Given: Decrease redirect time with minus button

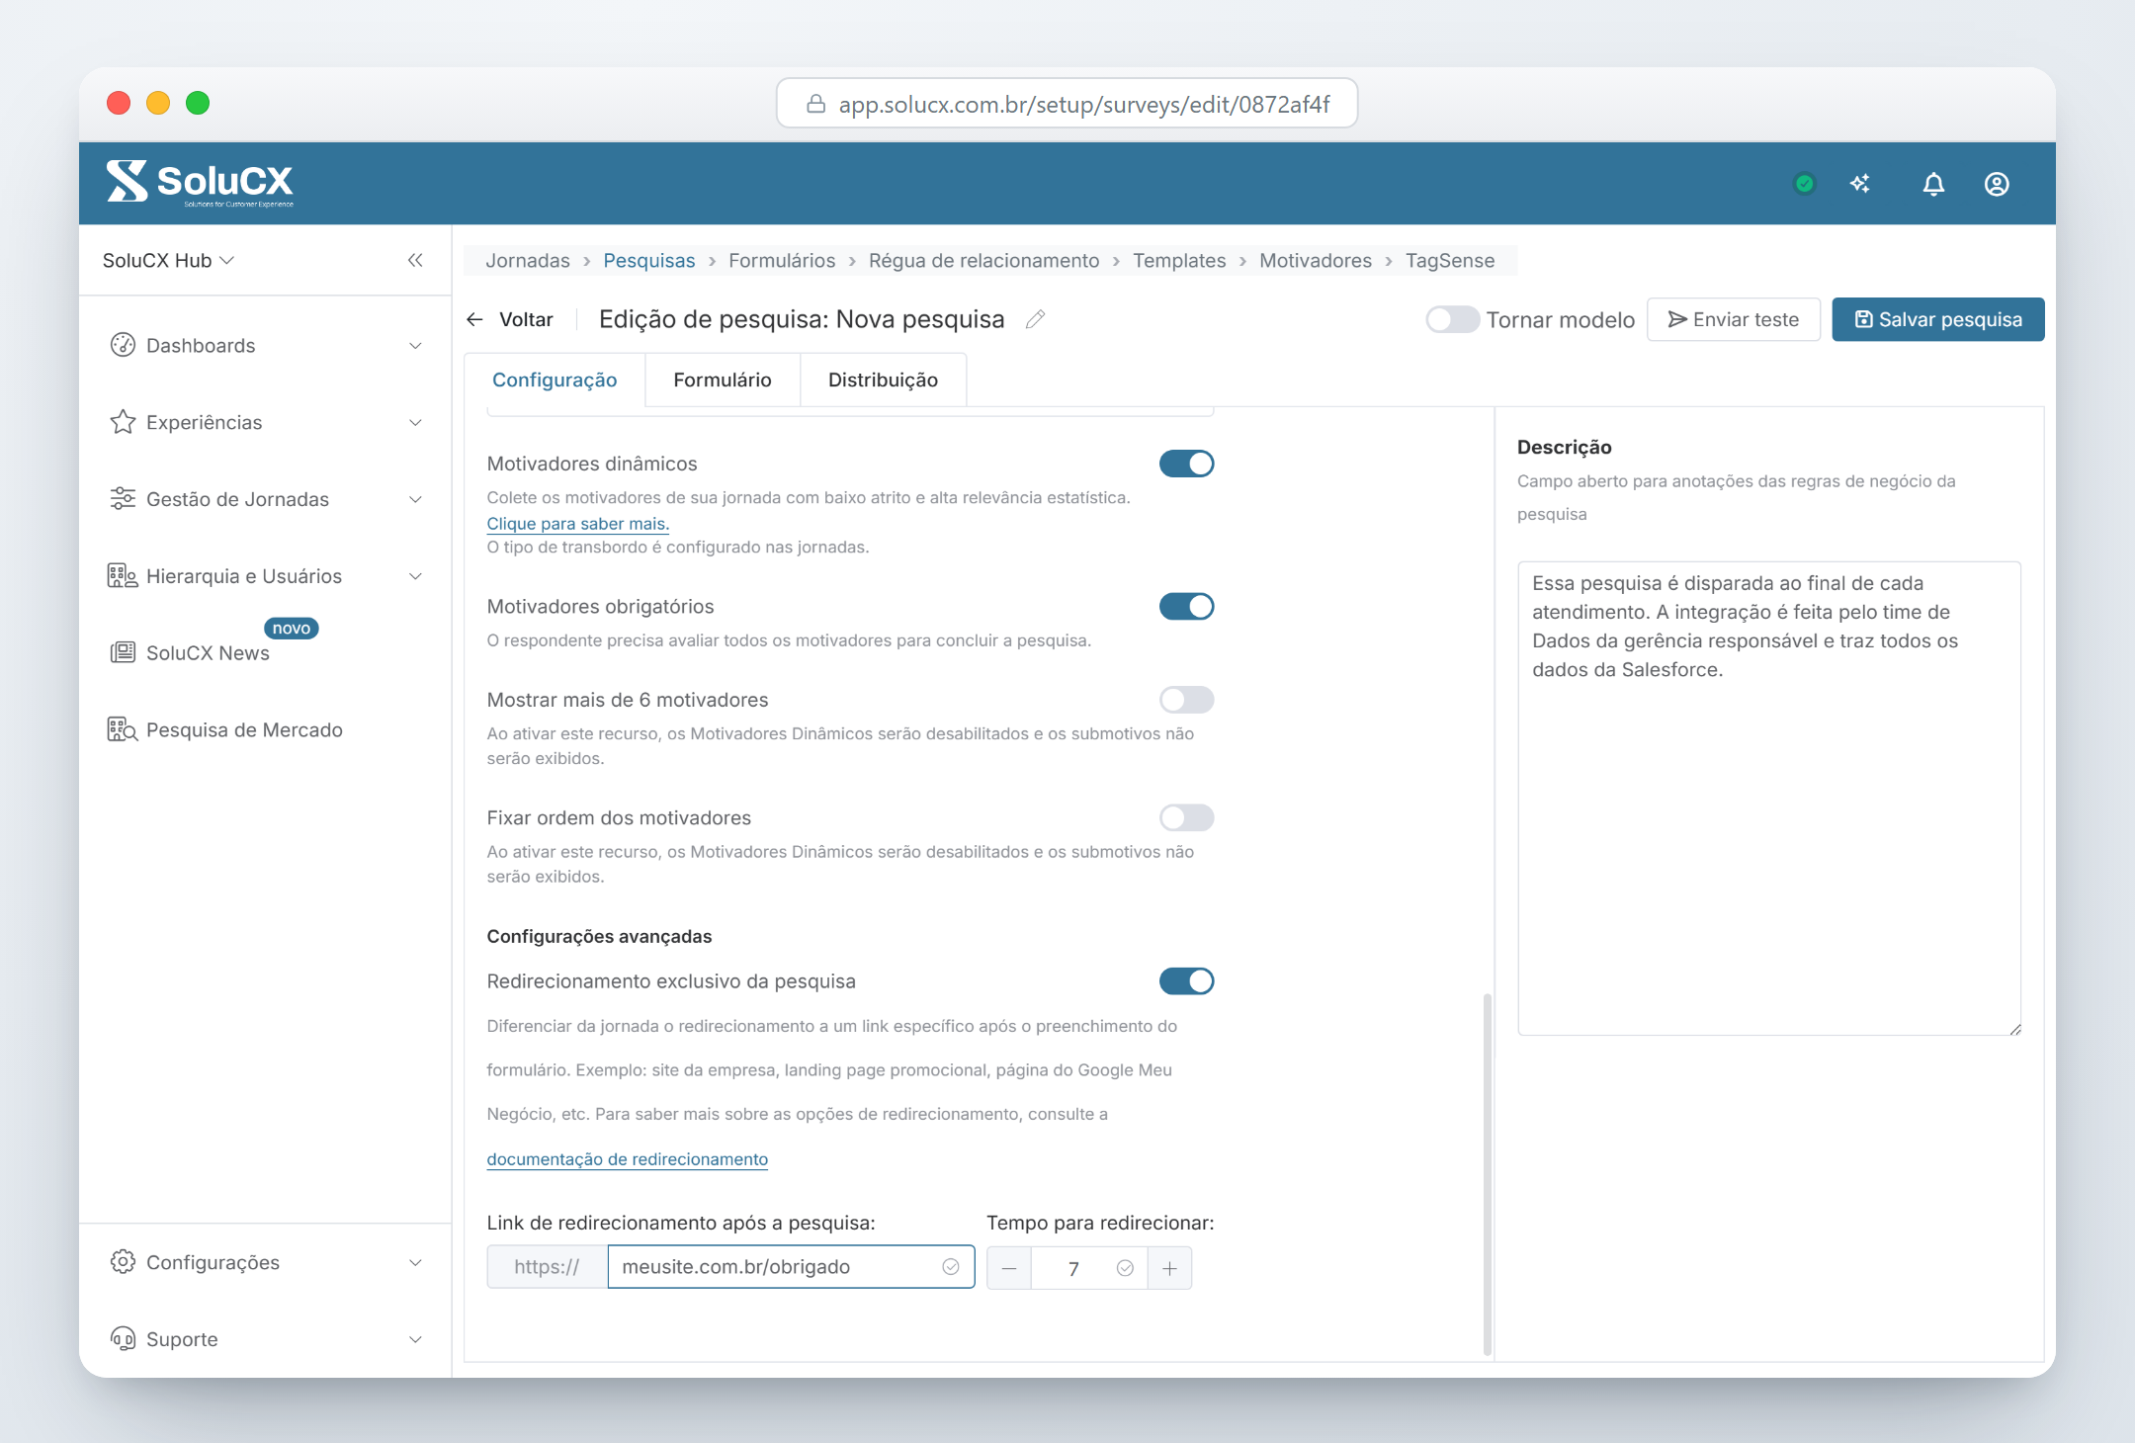Looking at the screenshot, I should point(1009,1268).
